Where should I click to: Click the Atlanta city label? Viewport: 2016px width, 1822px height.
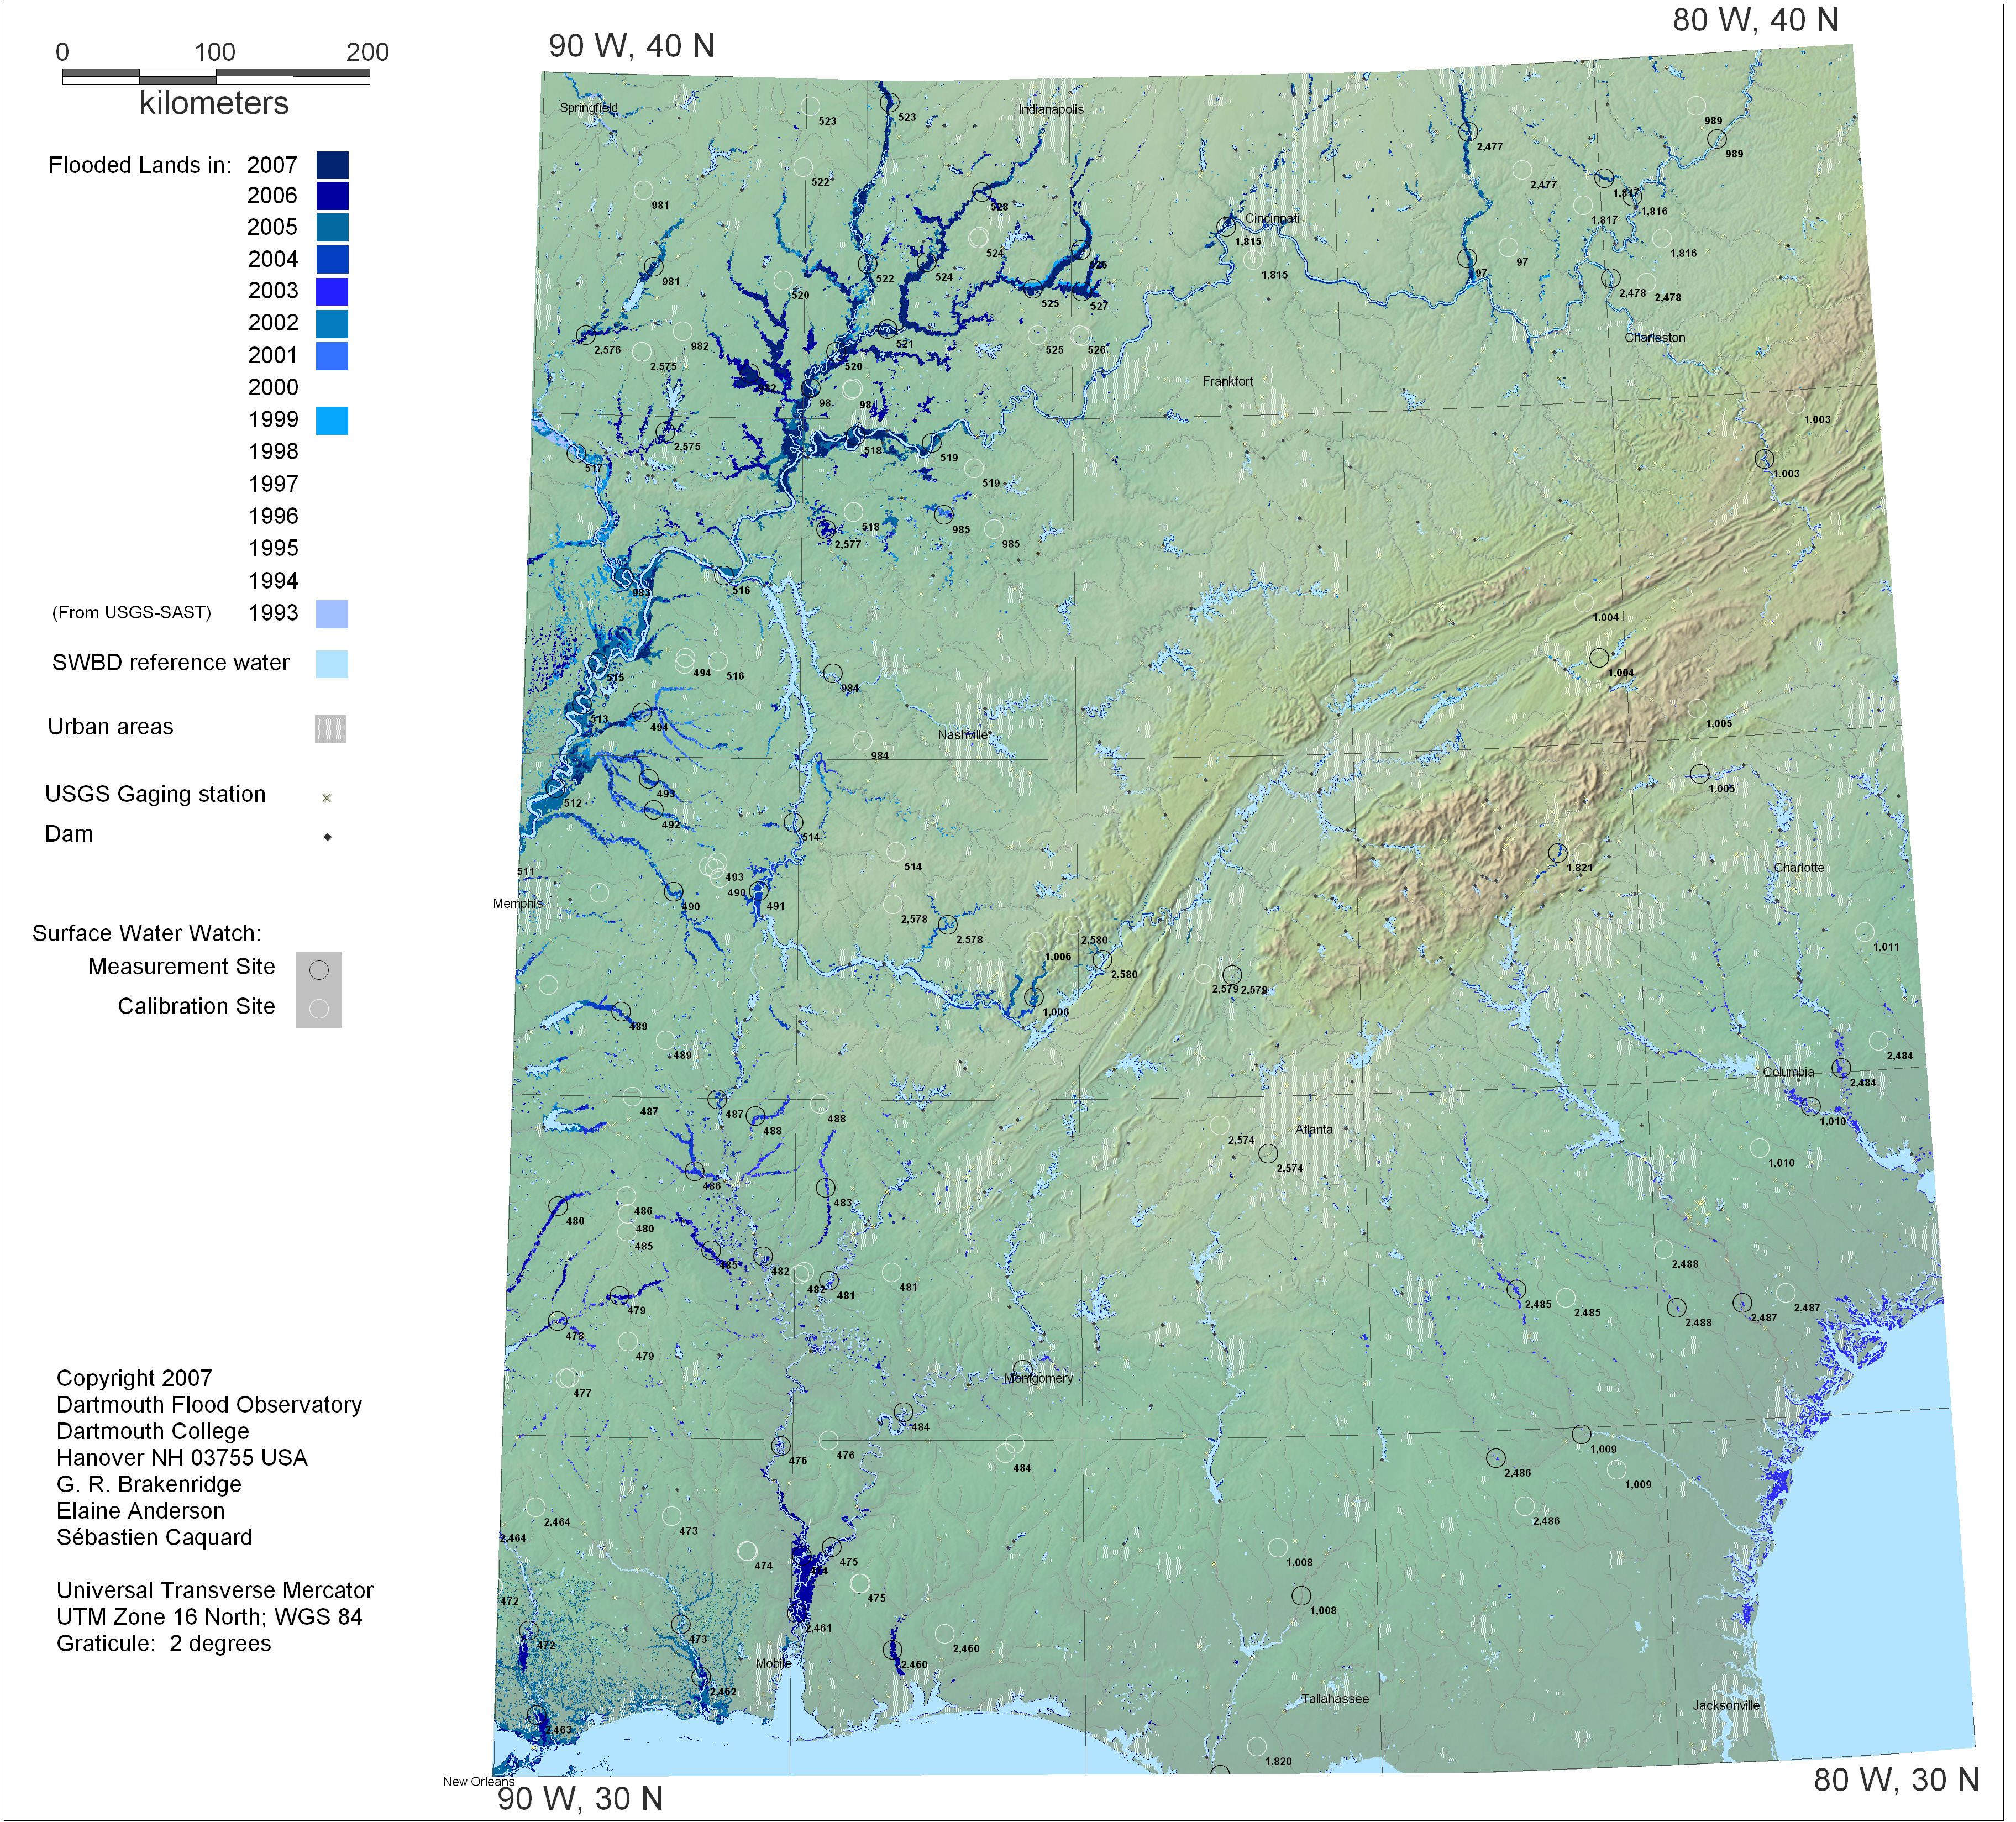tap(1313, 1129)
